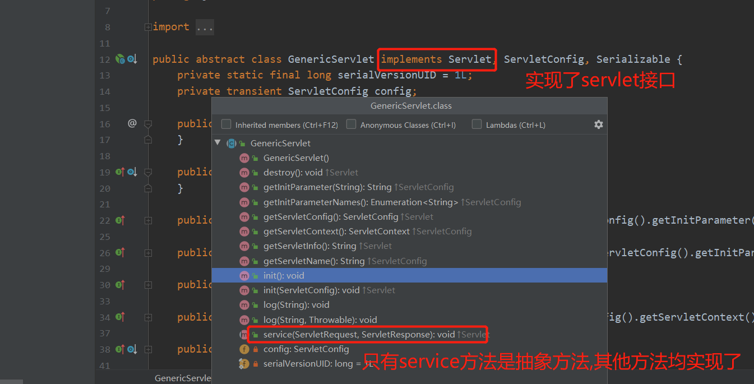This screenshot has height=384, width=754.
Task: Click 'ServletConfig' in the line 12 implements list
Action: (x=544, y=59)
